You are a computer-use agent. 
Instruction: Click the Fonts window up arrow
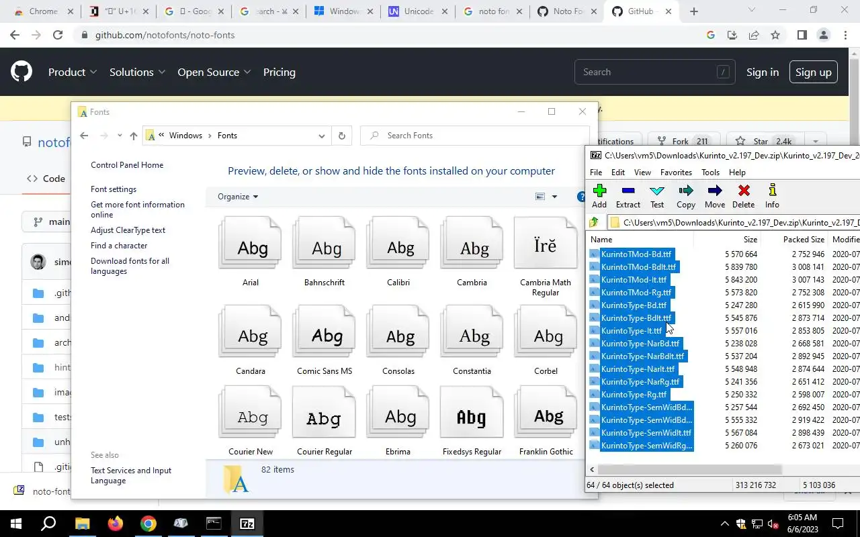coord(134,136)
